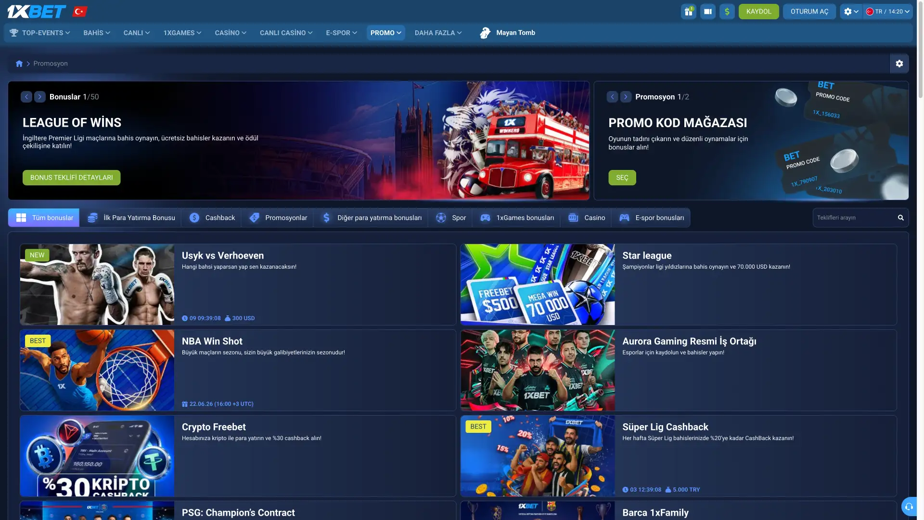Click the search magnifier icon

pyautogui.click(x=900, y=218)
